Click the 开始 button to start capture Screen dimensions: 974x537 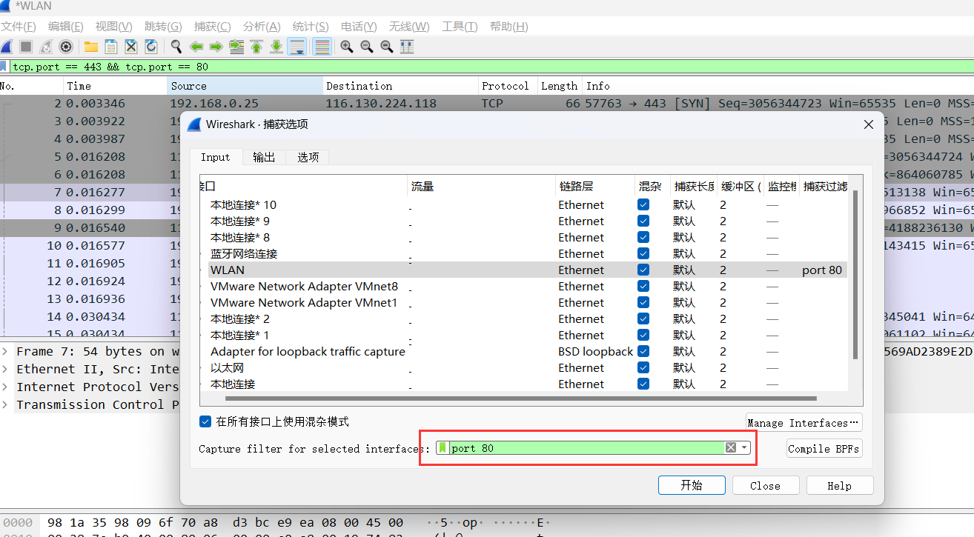tap(691, 485)
